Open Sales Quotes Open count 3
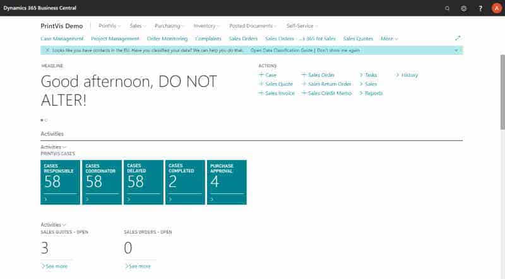The image size is (505, 279). coord(45,248)
